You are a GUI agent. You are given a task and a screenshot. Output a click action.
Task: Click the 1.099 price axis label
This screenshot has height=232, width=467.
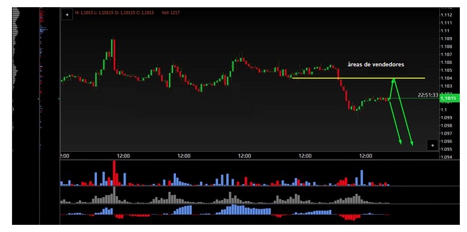click(x=447, y=117)
